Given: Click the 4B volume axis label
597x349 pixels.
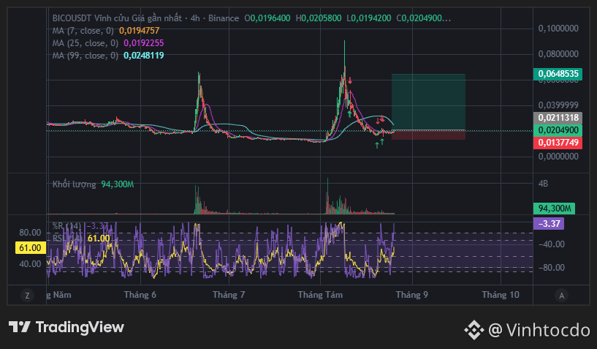Looking at the screenshot, I should (x=544, y=184).
